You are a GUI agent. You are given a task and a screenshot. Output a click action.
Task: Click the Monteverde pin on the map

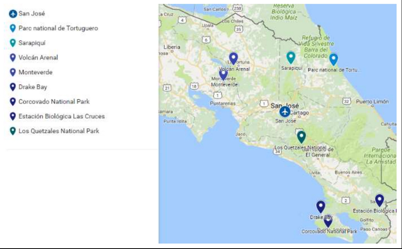(x=223, y=73)
